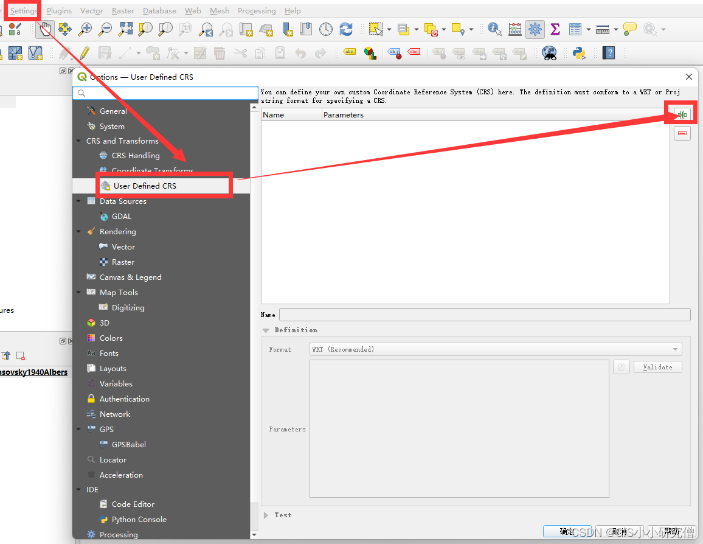Open the Processing menu
This screenshot has width=703, height=544.
[257, 10]
